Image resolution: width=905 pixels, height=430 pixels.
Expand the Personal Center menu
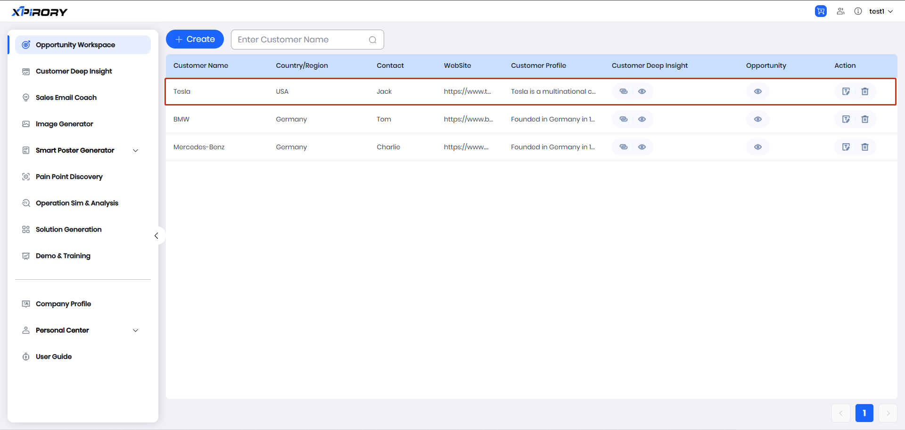click(x=135, y=331)
